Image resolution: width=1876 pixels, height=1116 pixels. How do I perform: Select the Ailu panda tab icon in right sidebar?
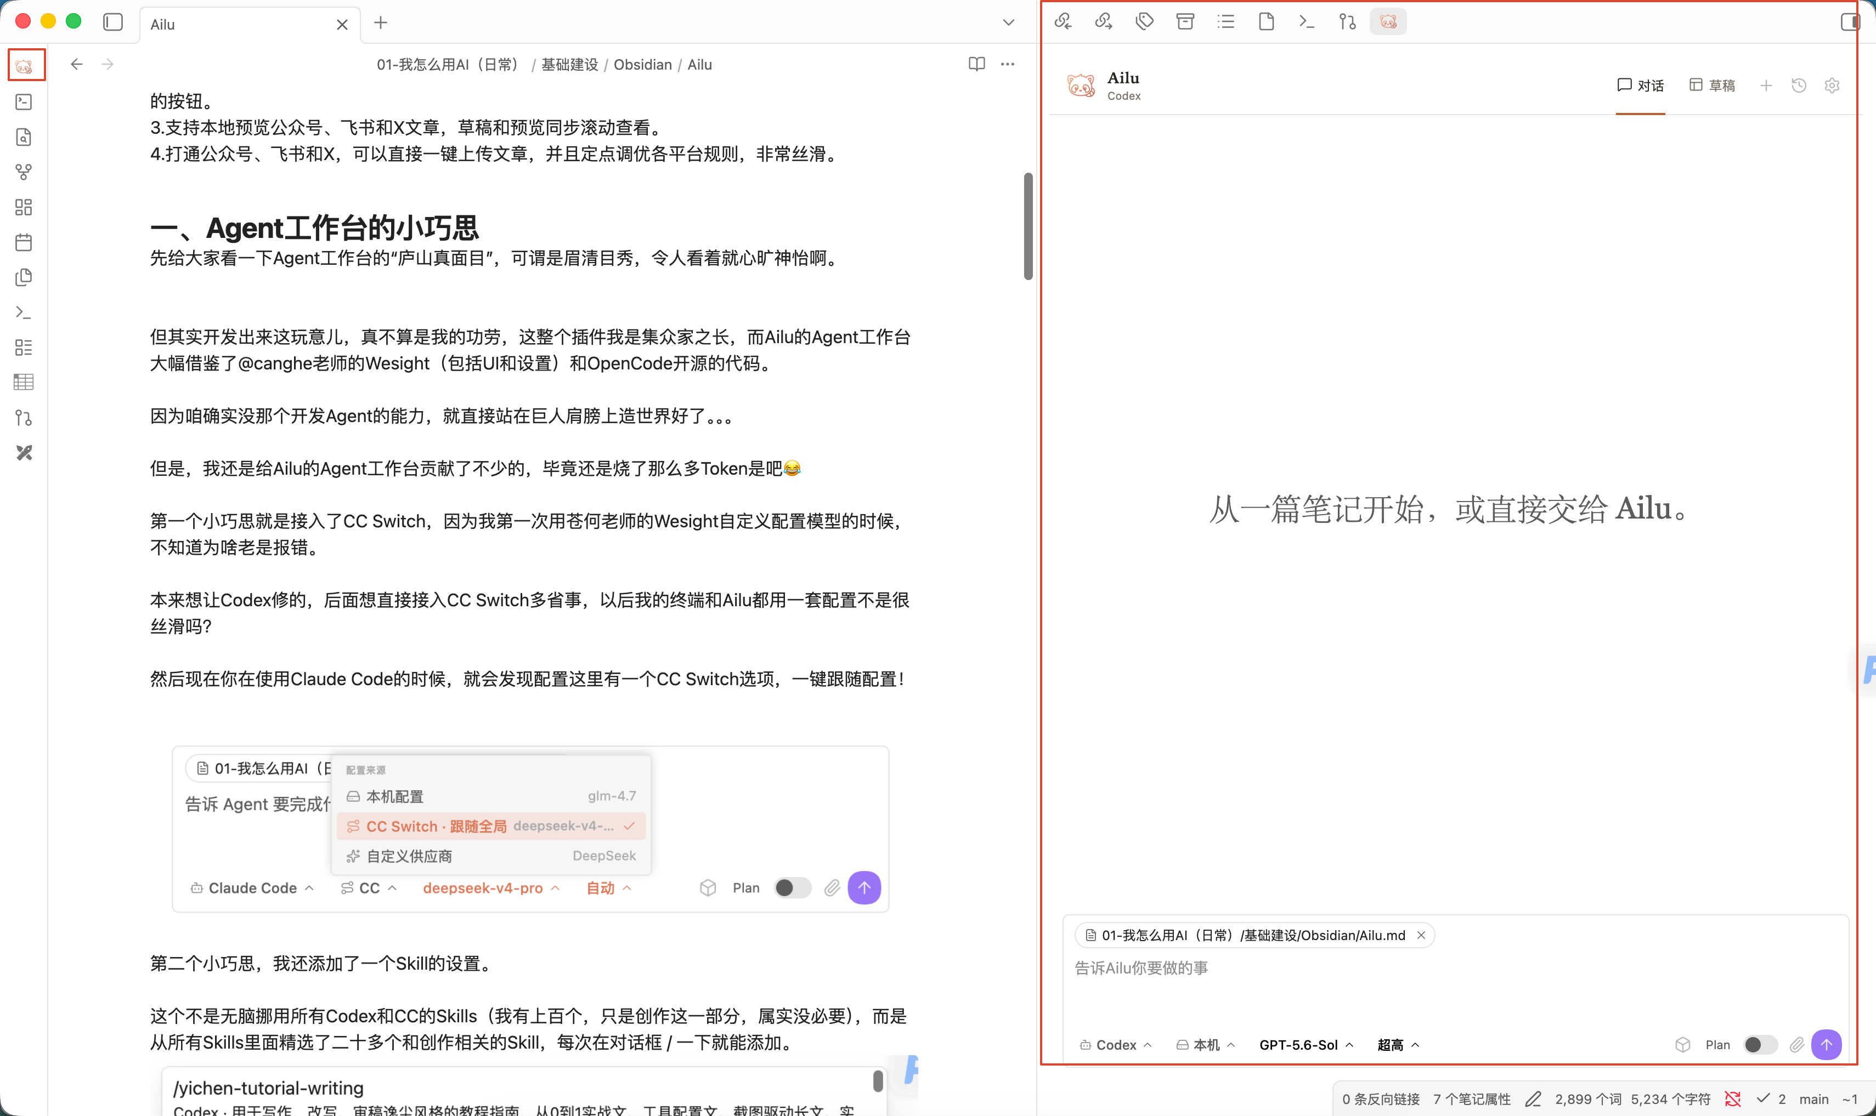pyautogui.click(x=1388, y=21)
